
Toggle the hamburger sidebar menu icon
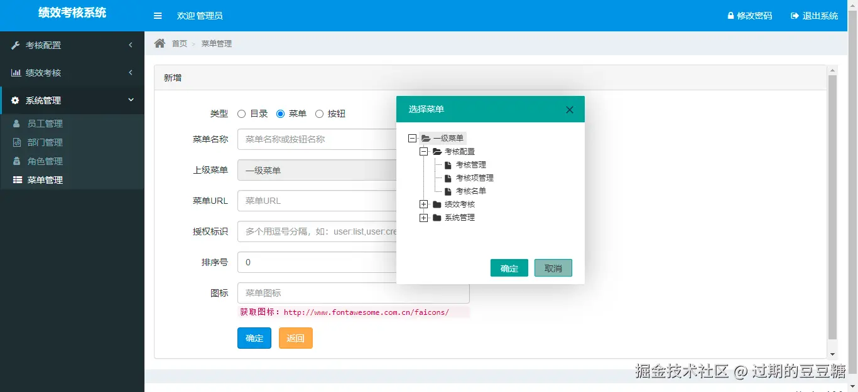pos(158,16)
